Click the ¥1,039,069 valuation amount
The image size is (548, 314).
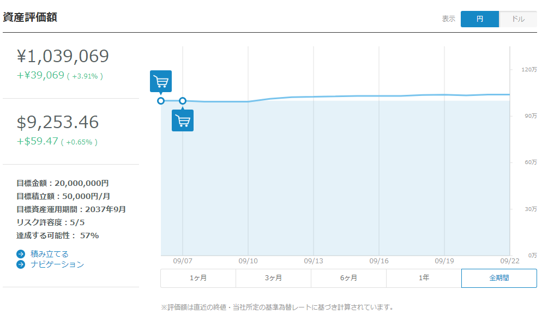click(63, 56)
